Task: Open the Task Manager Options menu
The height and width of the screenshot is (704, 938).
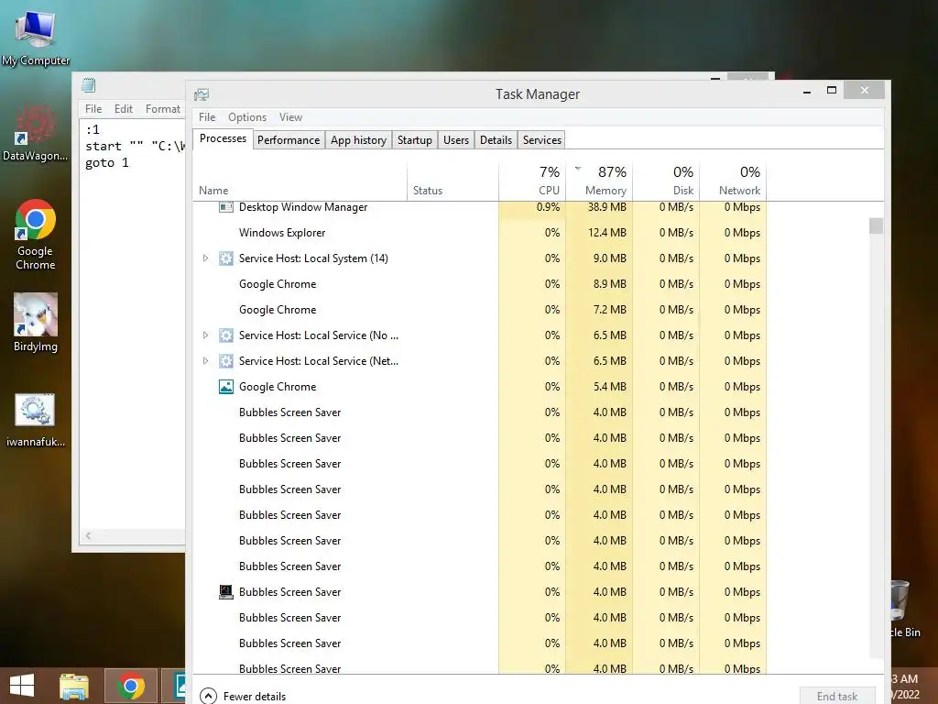Action: pyautogui.click(x=247, y=117)
